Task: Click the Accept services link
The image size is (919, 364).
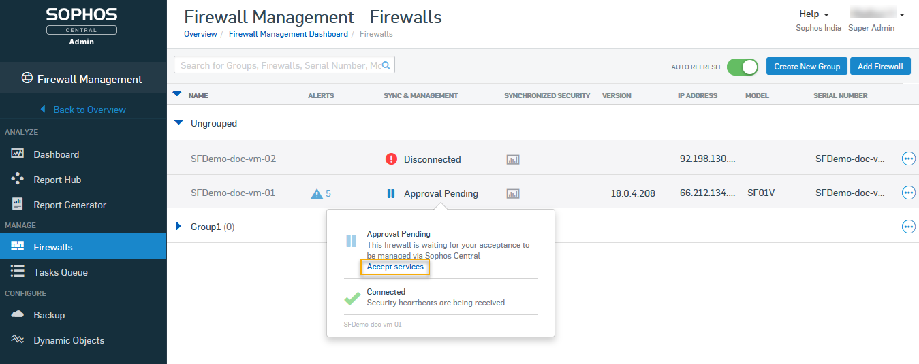Action: coord(395,267)
